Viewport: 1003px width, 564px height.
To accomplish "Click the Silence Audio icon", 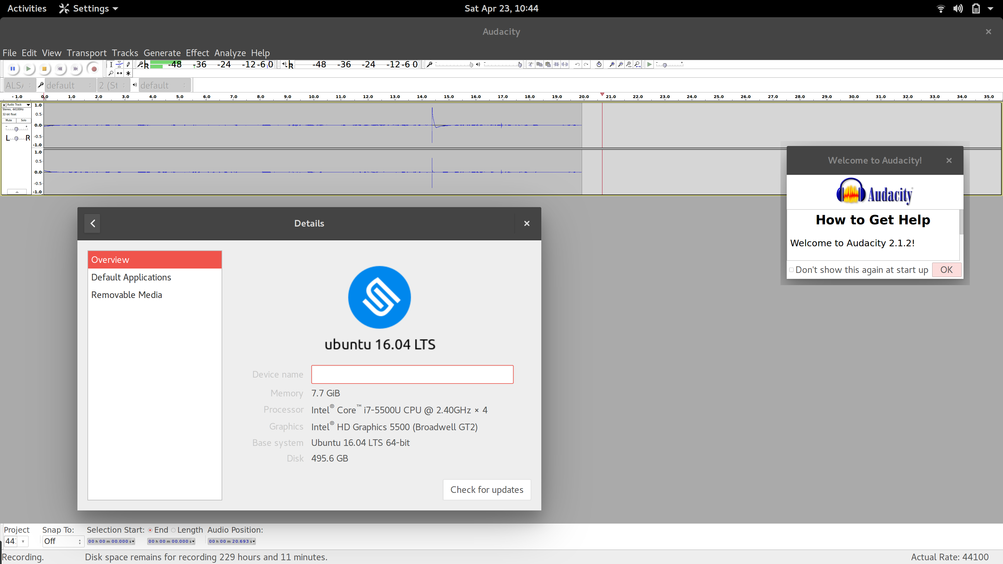I will coord(565,65).
